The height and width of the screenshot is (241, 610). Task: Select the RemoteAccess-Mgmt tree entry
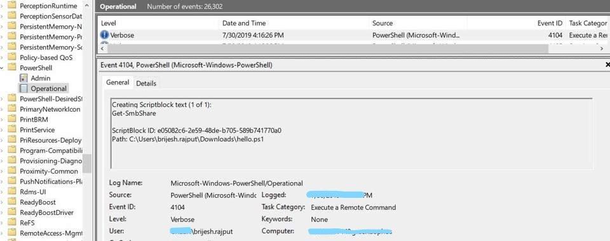coord(51,233)
